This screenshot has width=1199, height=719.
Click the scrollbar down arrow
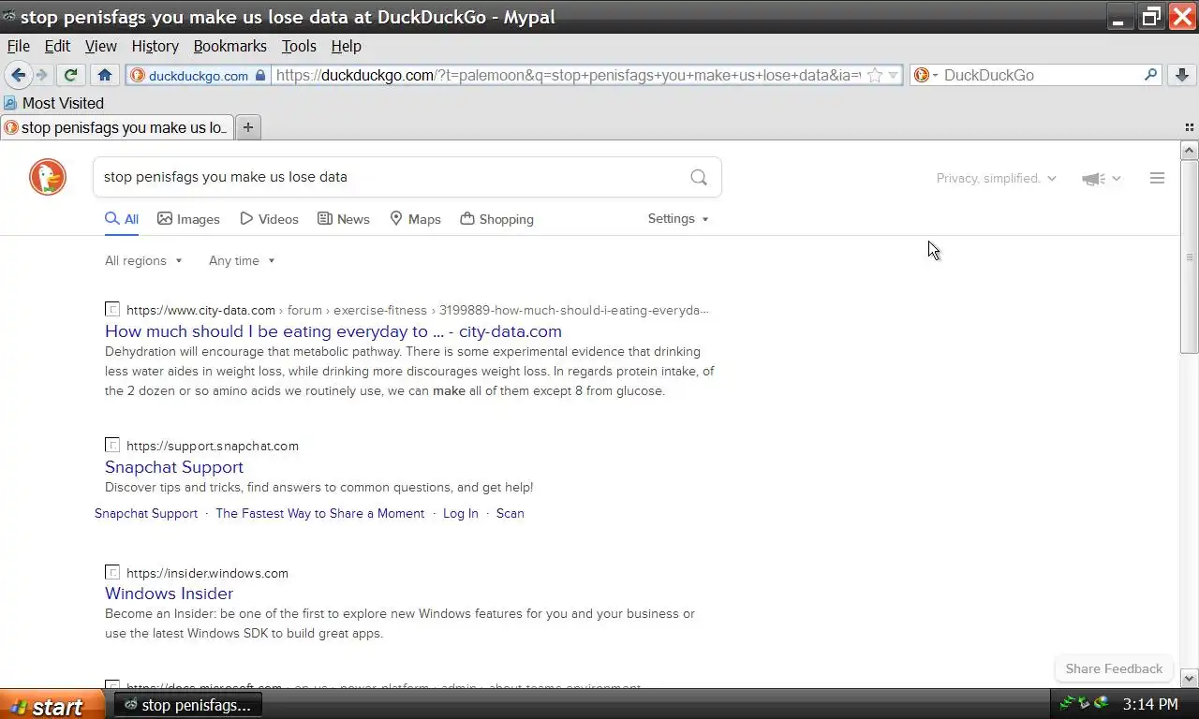click(1190, 679)
